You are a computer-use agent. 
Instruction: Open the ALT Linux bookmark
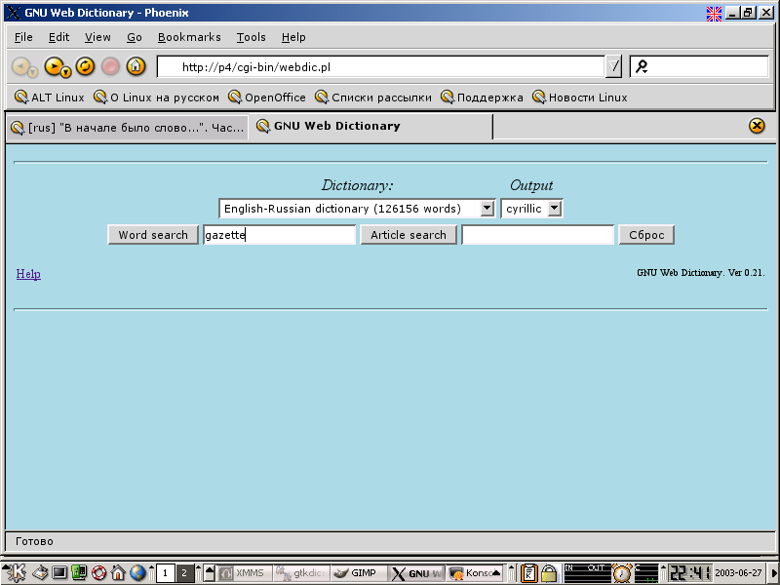(x=50, y=97)
